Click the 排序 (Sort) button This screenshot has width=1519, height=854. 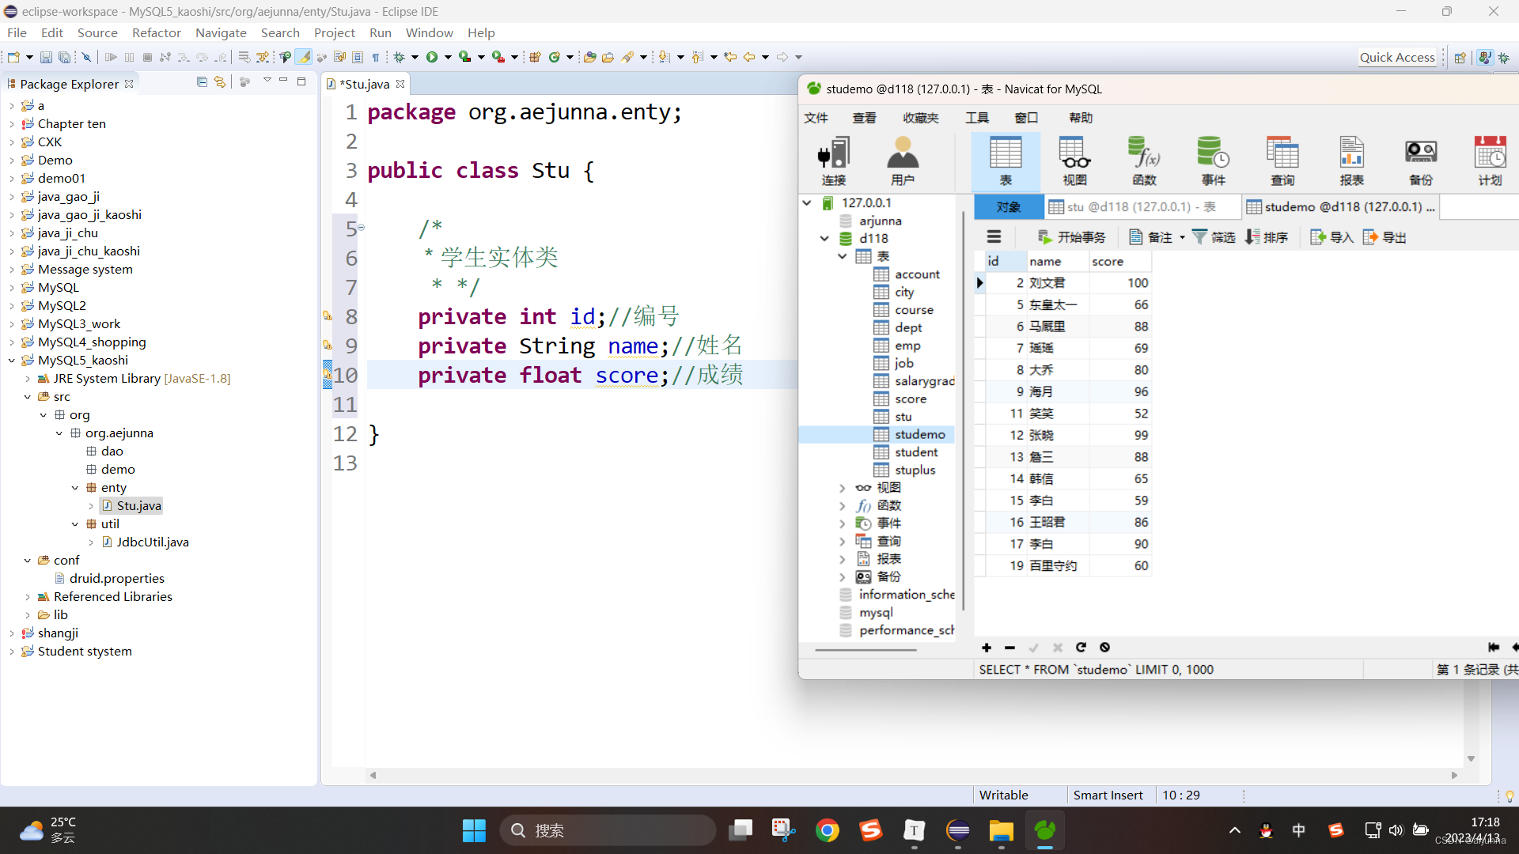pyautogui.click(x=1267, y=237)
